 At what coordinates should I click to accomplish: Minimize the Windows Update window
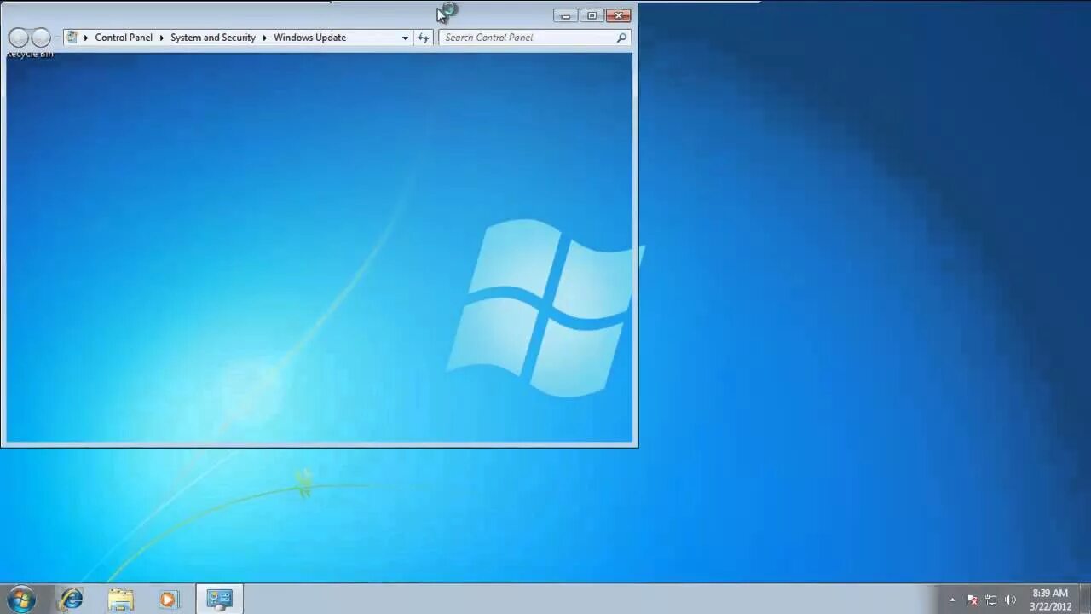(x=565, y=15)
